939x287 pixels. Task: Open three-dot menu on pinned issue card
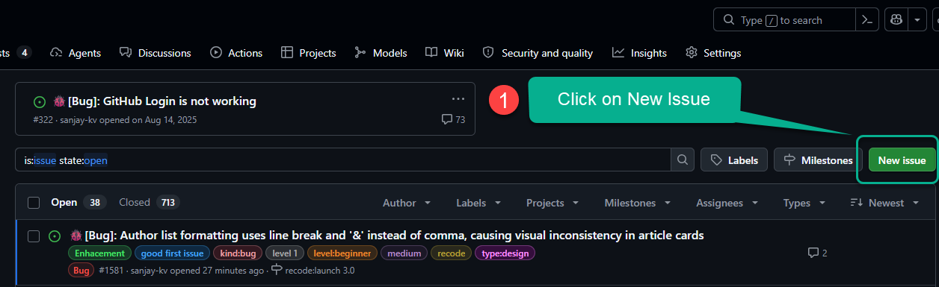[x=458, y=98]
